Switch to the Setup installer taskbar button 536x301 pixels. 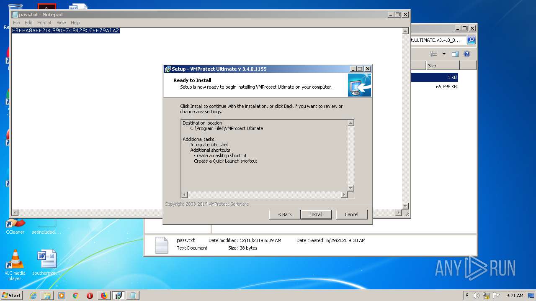pos(119,296)
